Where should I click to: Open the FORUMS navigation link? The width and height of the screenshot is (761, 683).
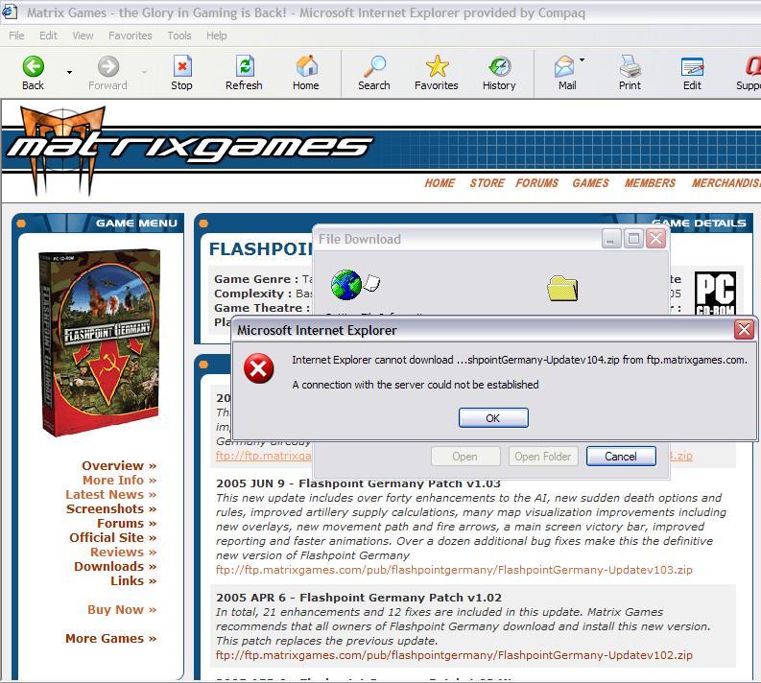pyautogui.click(x=536, y=183)
